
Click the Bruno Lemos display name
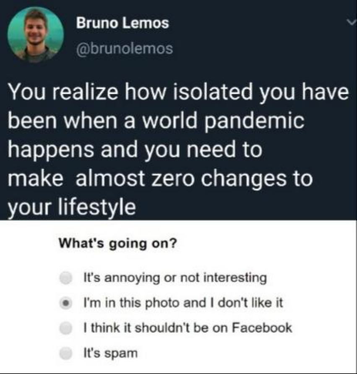tap(122, 23)
